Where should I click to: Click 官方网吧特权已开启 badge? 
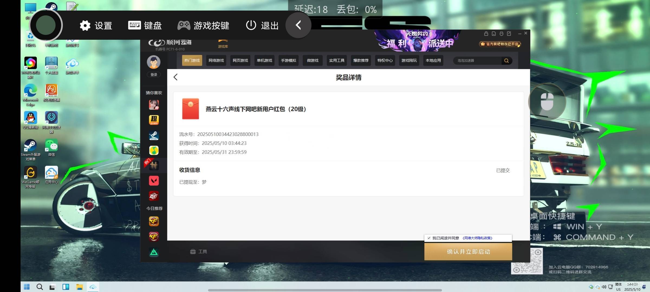click(500, 44)
